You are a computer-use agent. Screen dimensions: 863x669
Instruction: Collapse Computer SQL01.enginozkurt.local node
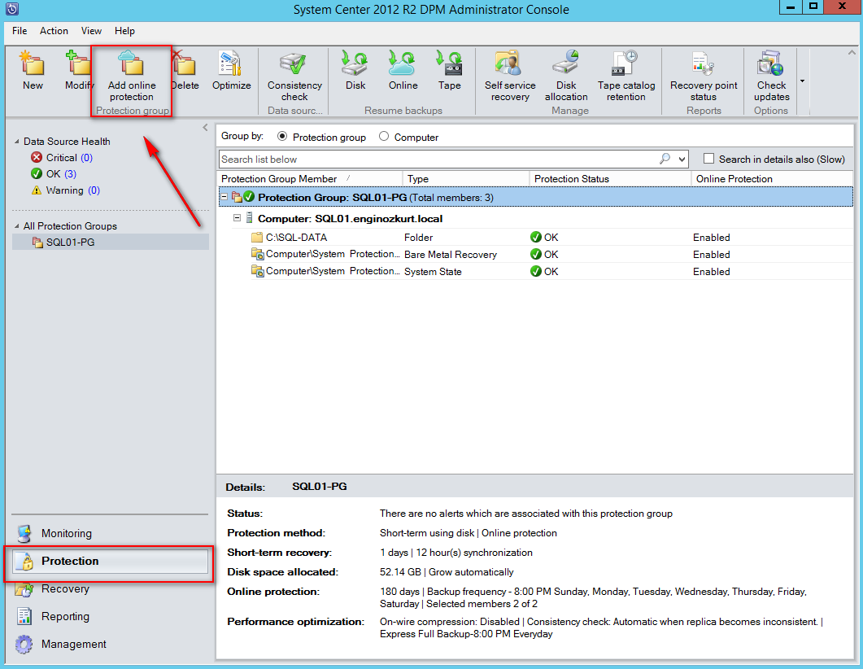pyautogui.click(x=237, y=217)
